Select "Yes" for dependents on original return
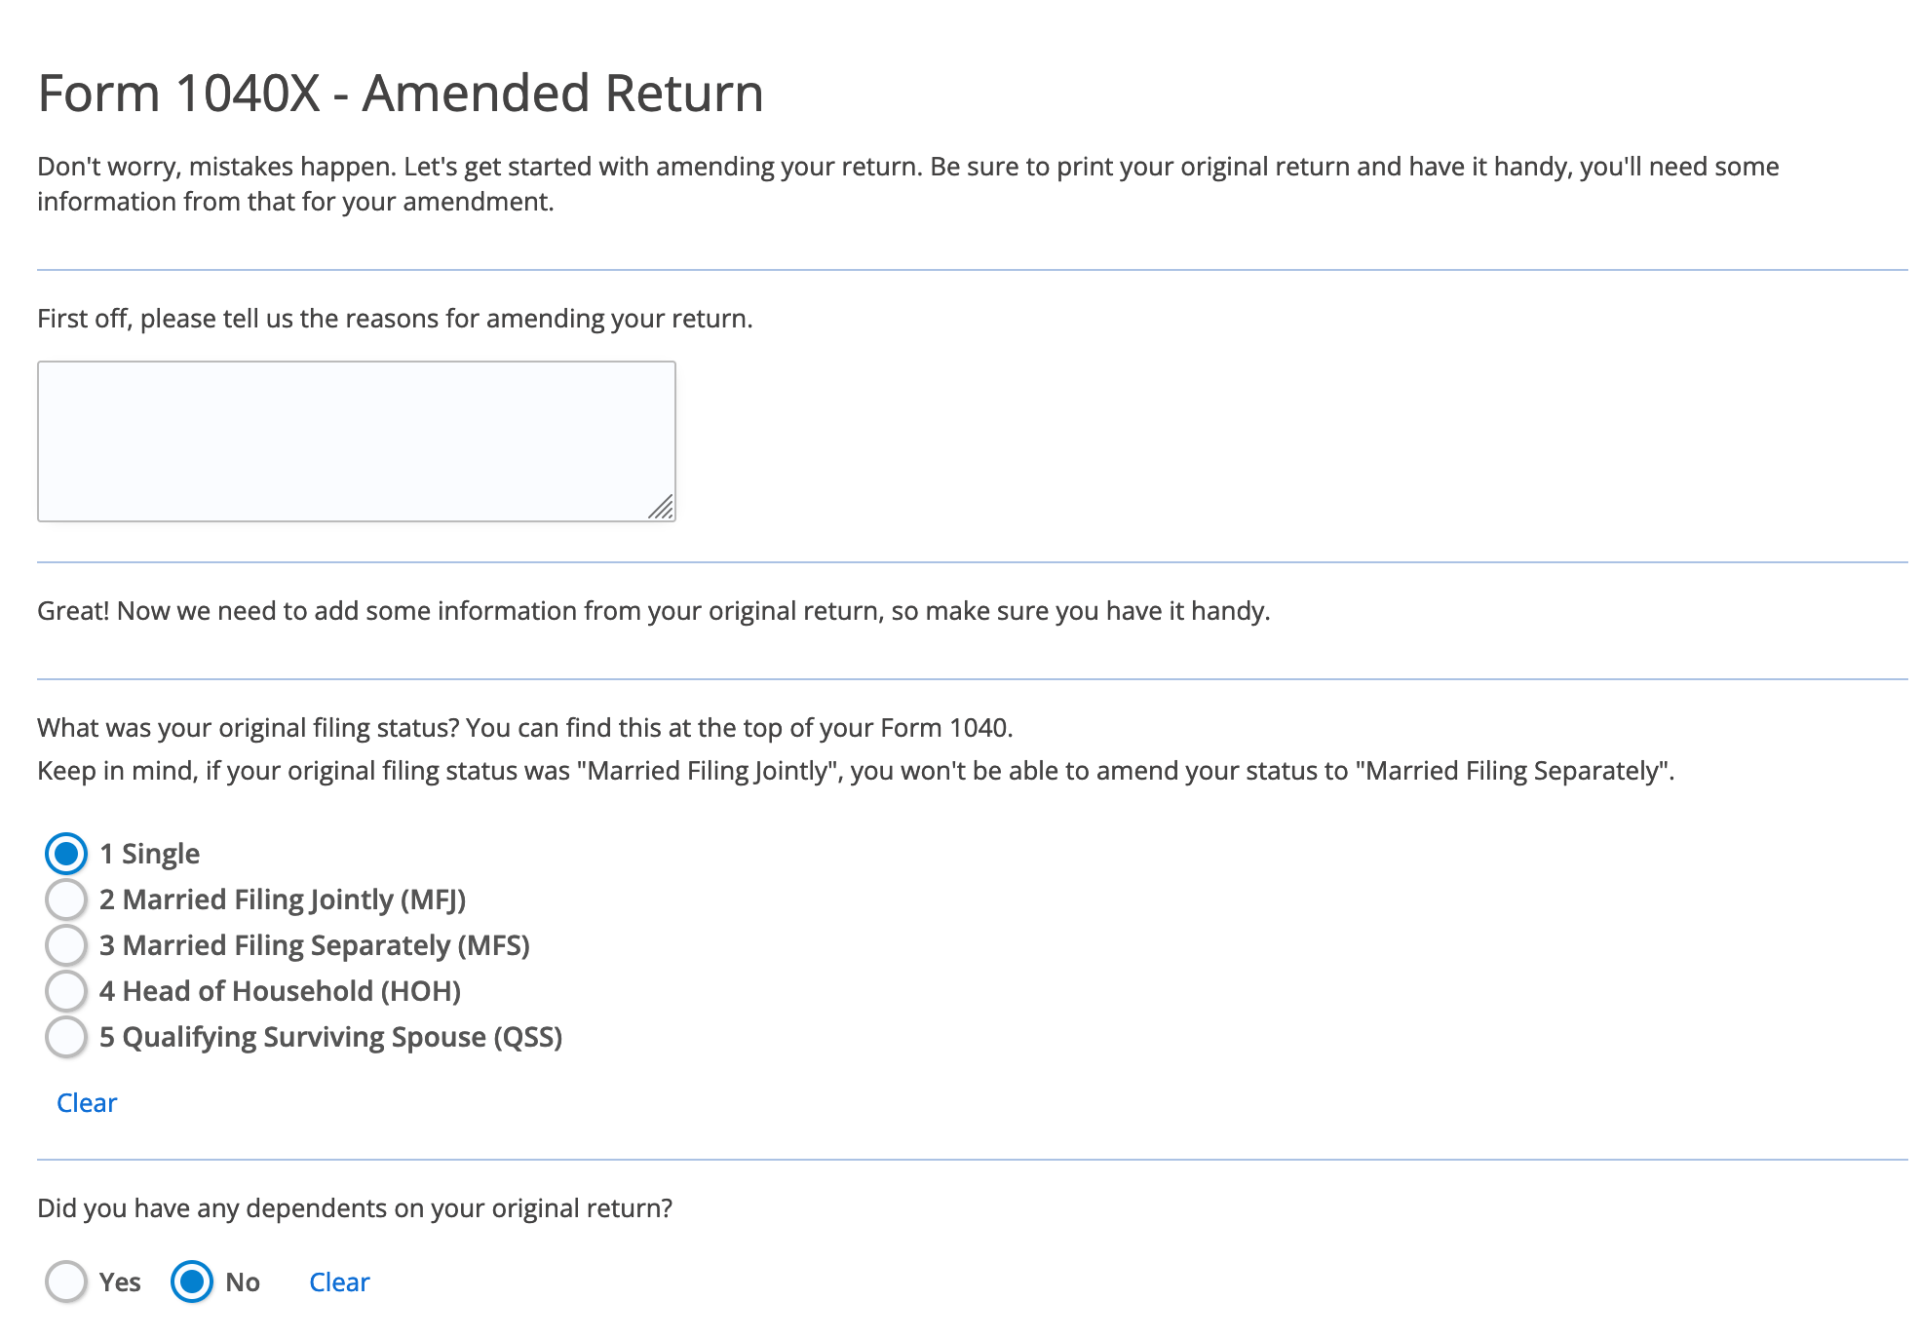 tap(65, 1282)
